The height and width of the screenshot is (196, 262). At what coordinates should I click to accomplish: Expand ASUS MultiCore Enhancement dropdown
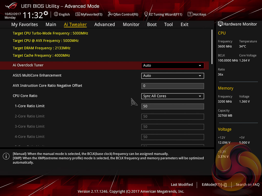point(173,76)
